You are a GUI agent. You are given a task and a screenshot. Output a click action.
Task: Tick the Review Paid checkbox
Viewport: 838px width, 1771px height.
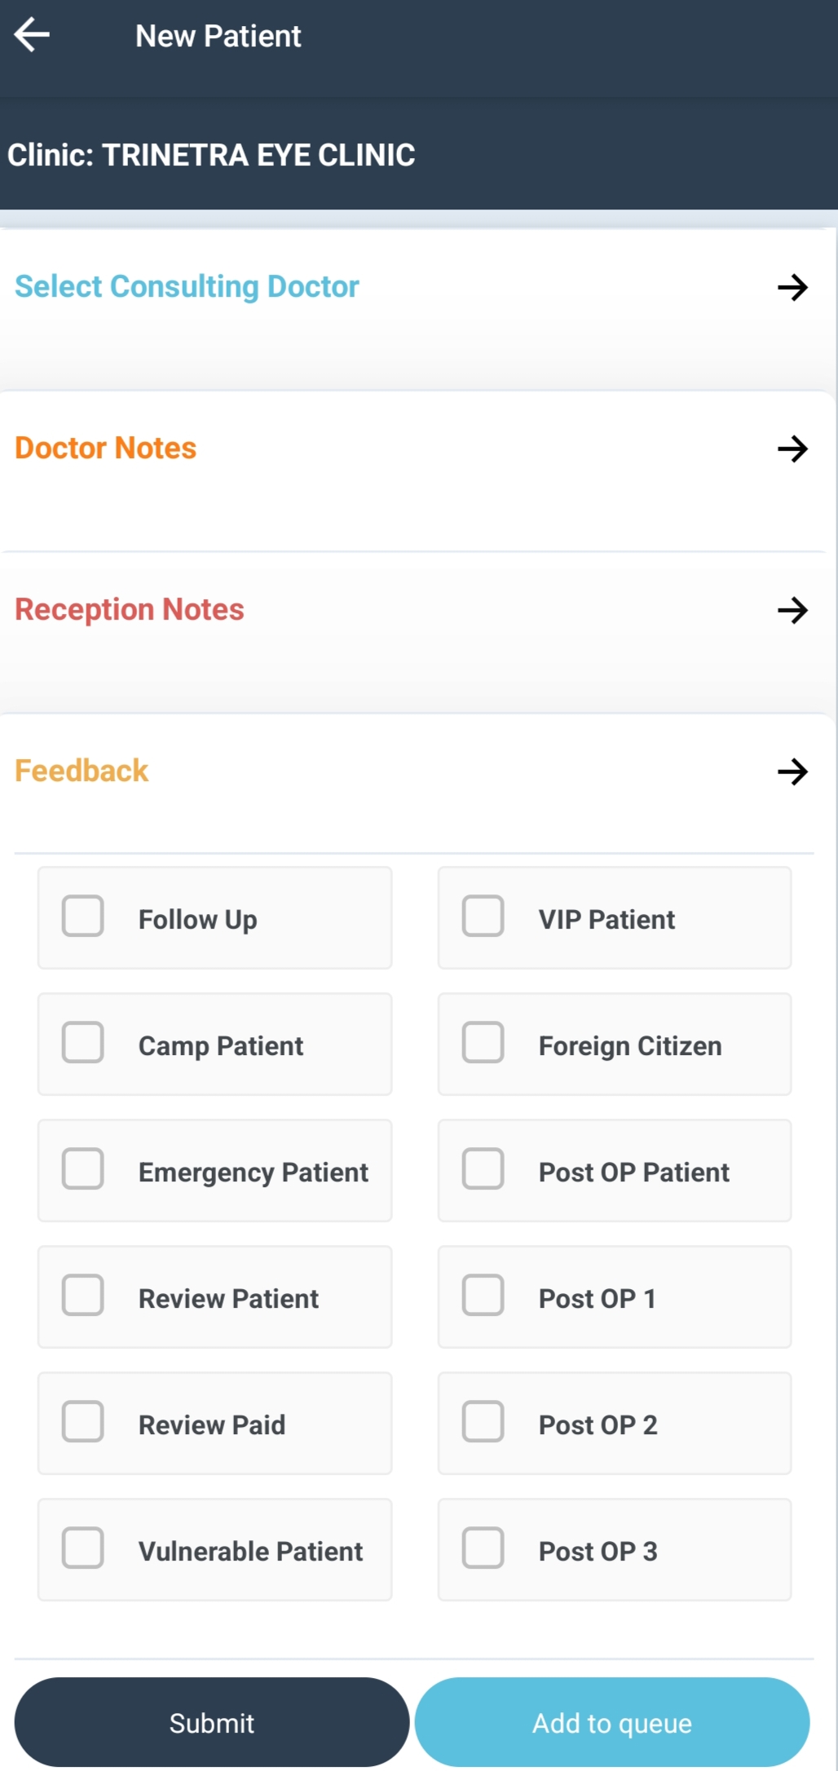tap(83, 1421)
